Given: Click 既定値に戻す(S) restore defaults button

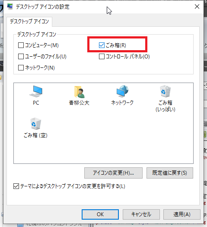Looking at the screenshot, I should [170, 173].
